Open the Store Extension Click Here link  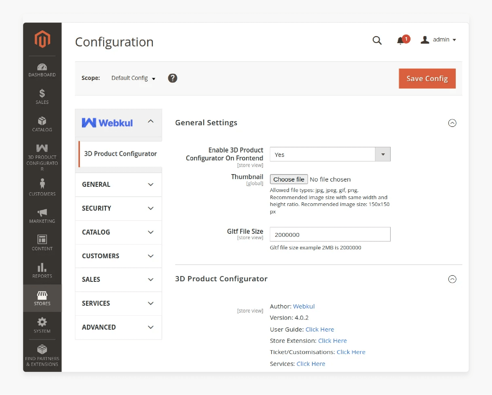[332, 341]
